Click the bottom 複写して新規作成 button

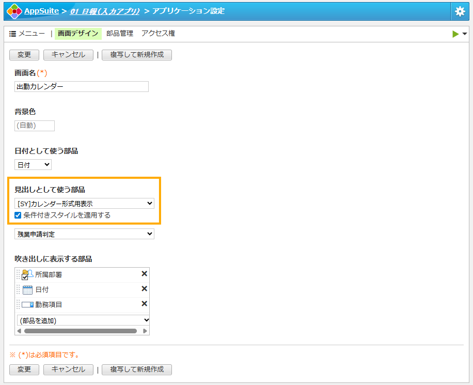coord(137,369)
